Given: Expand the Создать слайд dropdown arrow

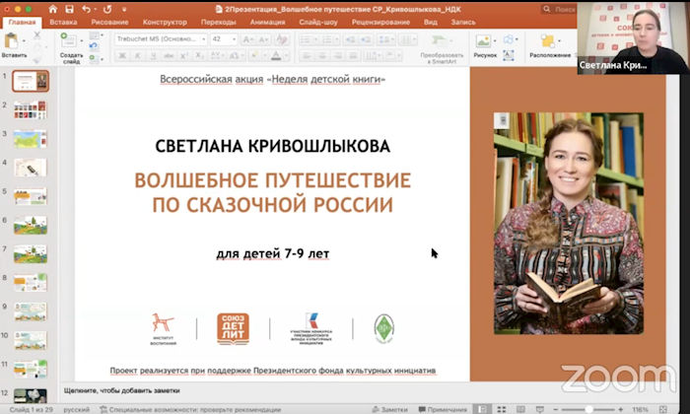Looking at the screenshot, I should tap(82, 41).
